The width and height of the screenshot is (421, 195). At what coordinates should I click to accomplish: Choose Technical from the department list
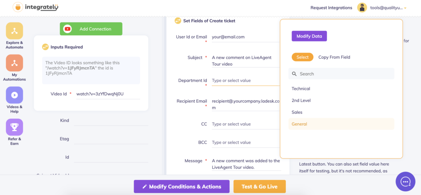click(x=341, y=89)
